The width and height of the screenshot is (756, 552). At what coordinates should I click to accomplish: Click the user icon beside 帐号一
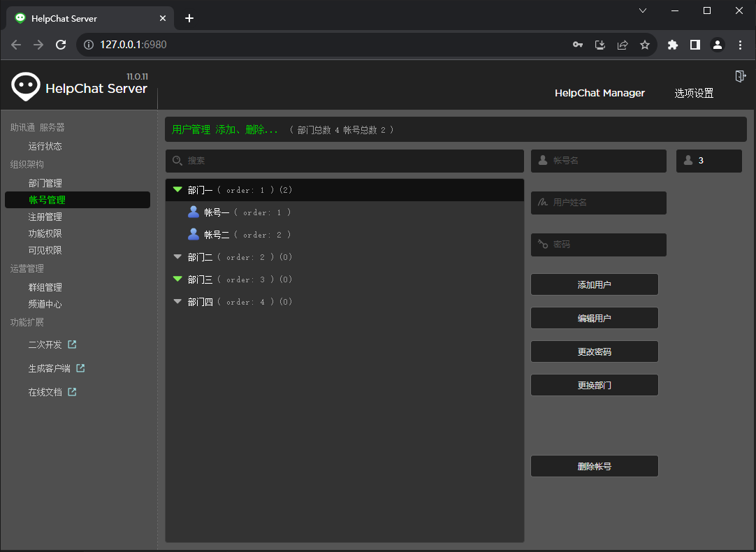[x=194, y=212]
